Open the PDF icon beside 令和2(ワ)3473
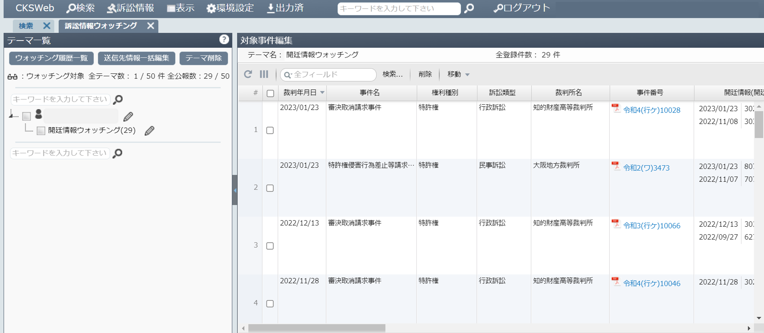This screenshot has width=764, height=333. pos(616,166)
